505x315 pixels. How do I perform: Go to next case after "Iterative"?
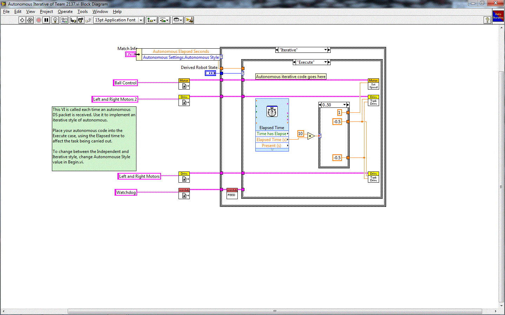click(329, 50)
